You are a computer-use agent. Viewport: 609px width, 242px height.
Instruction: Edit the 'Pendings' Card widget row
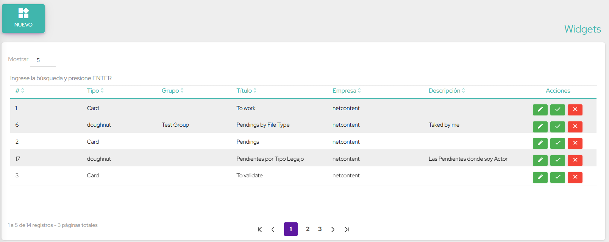click(540, 143)
